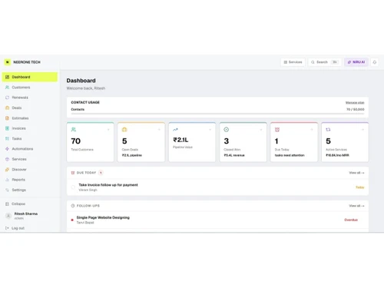This screenshot has width=384, height=288.
Task: Click the Renewals sidebar icon
Action: click(7, 98)
